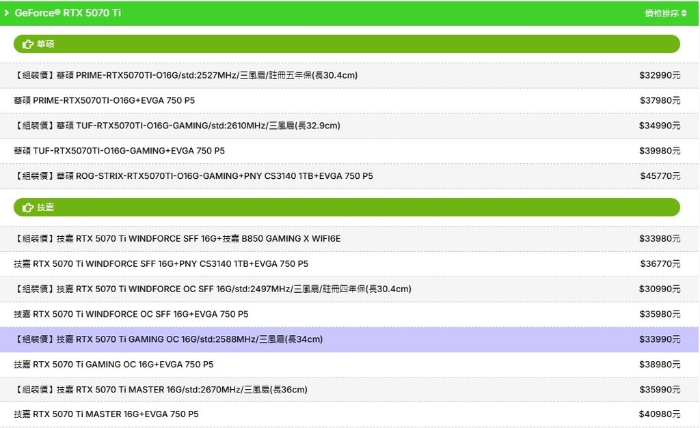This screenshot has height=428, width=700.
Task: Click the thumbs-up icon beside 技嘉
Action: click(28, 208)
